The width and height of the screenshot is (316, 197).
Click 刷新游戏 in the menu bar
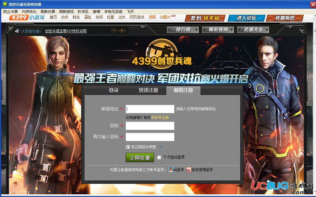tap(66, 11)
